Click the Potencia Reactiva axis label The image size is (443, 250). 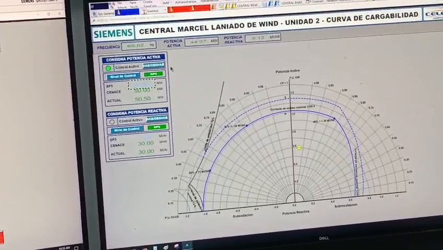296,213
